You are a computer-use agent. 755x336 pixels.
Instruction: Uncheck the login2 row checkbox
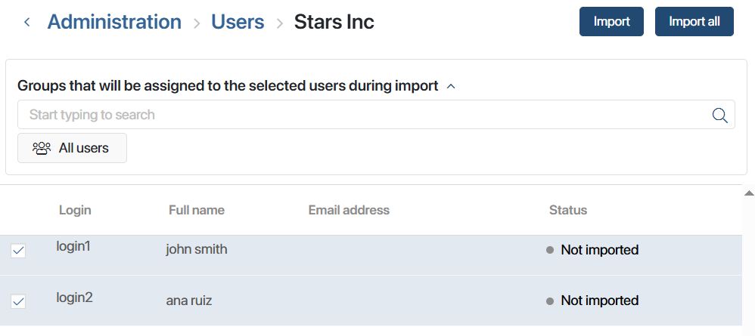(18, 301)
